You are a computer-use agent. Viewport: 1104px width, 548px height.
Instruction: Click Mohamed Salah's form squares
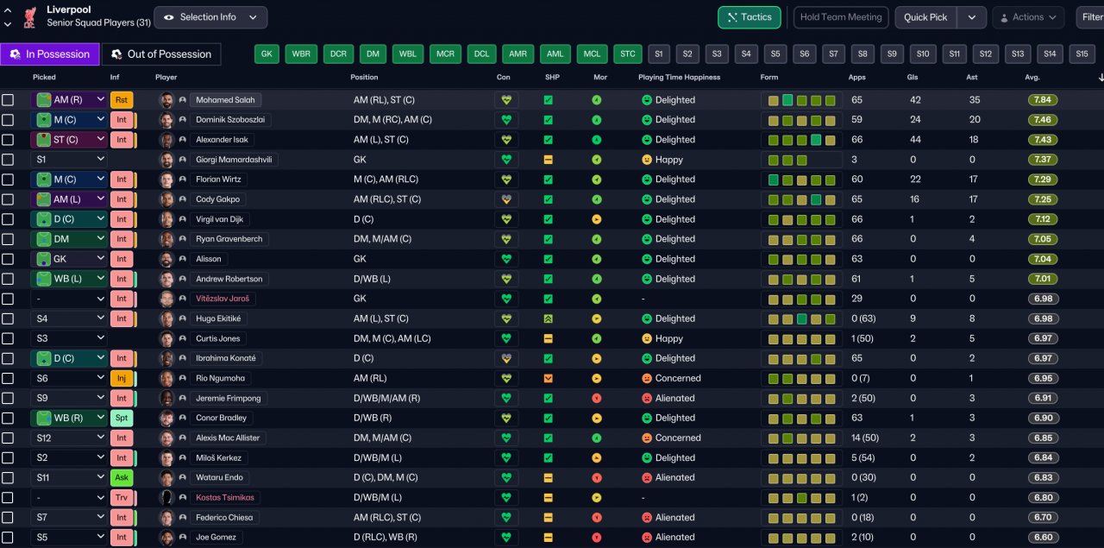(x=801, y=100)
